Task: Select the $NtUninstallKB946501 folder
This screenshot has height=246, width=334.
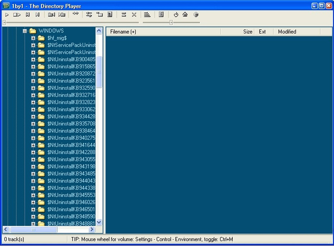Action: pyautogui.click(x=71, y=209)
